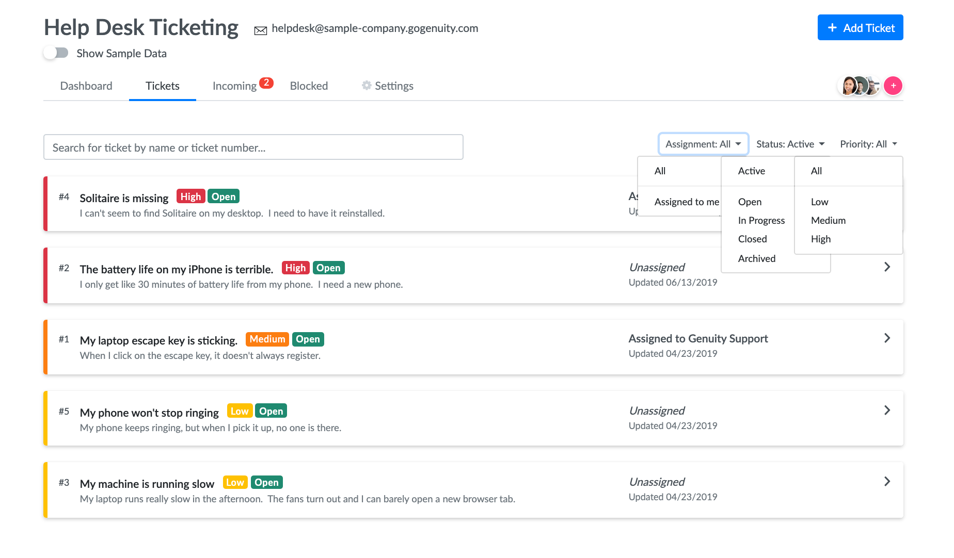954x558 pixels.
Task: Click the ticket search input field
Action: [x=253, y=147]
